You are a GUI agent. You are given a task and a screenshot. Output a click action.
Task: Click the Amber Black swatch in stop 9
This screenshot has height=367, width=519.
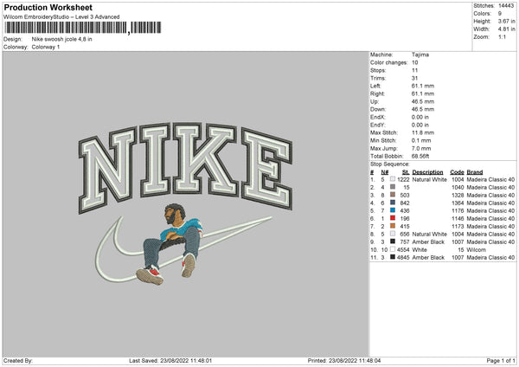[x=393, y=241]
